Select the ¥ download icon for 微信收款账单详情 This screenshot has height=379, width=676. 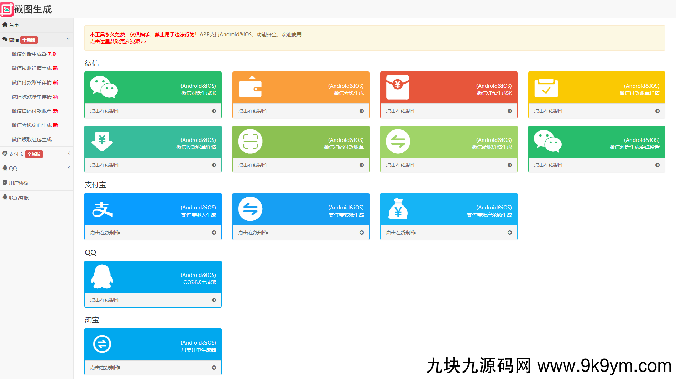[x=103, y=141]
